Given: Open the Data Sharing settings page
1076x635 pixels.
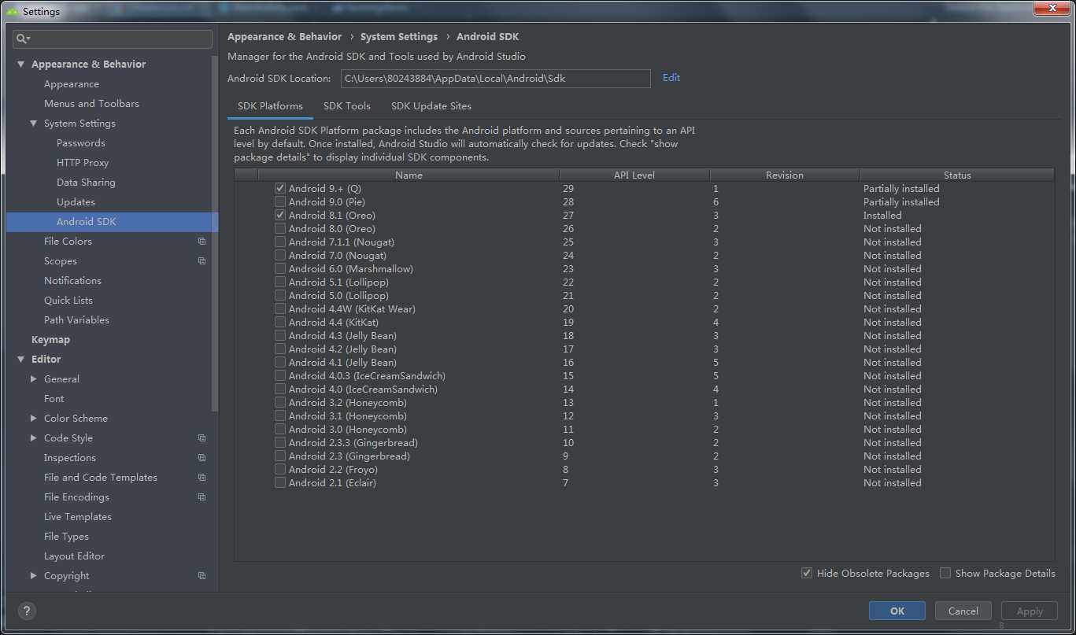Looking at the screenshot, I should click(x=86, y=183).
